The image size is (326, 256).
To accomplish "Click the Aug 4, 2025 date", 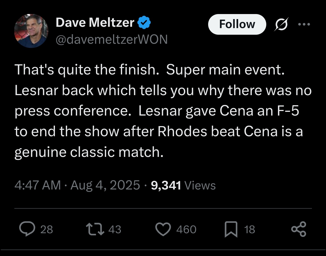I will tap(105, 185).
